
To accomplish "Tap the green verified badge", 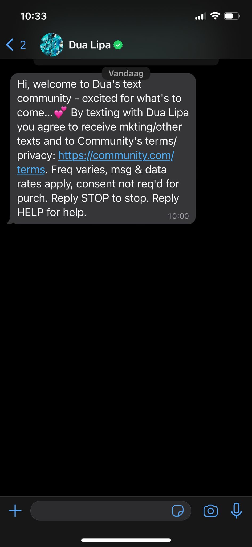I will (x=118, y=45).
